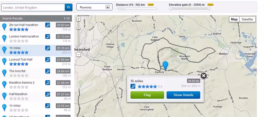The width and height of the screenshot is (265, 117).
Task: Click the GOLD badge next to Elevation gain
Action: pyautogui.click(x=210, y=5)
